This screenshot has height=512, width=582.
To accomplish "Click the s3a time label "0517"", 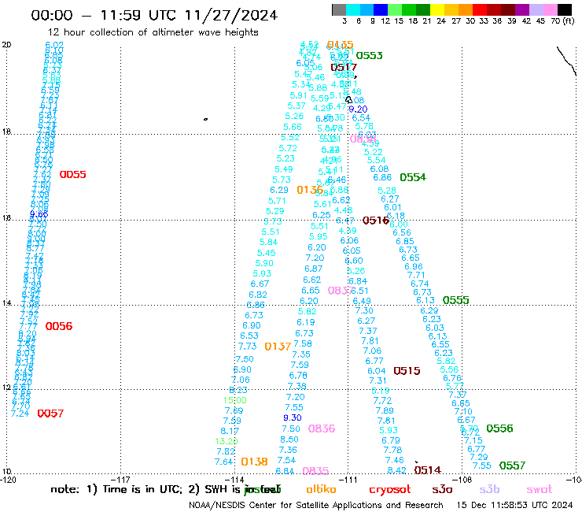I will click(x=344, y=67).
